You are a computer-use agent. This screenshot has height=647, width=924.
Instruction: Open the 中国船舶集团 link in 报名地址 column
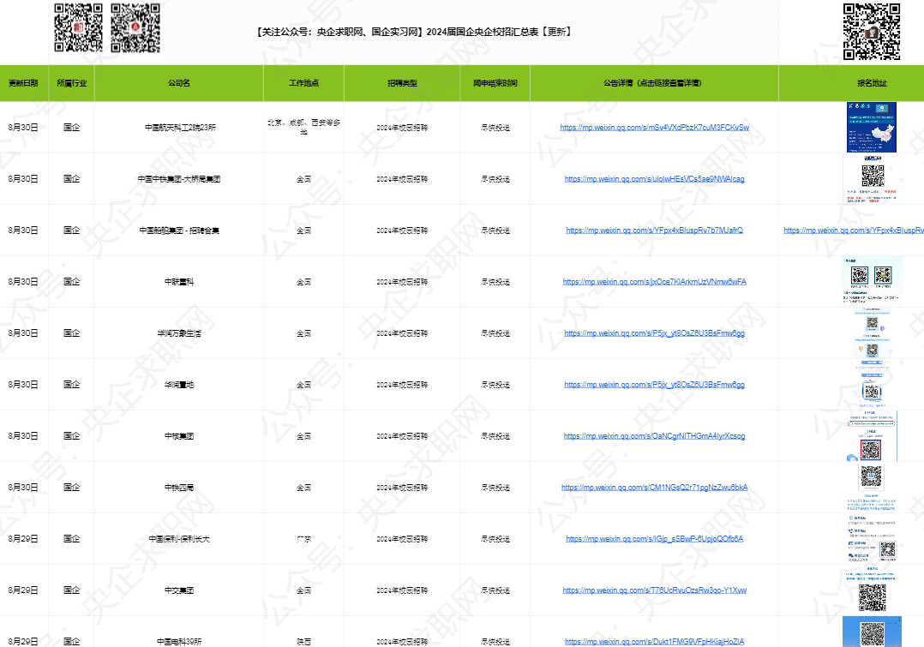[x=854, y=231]
